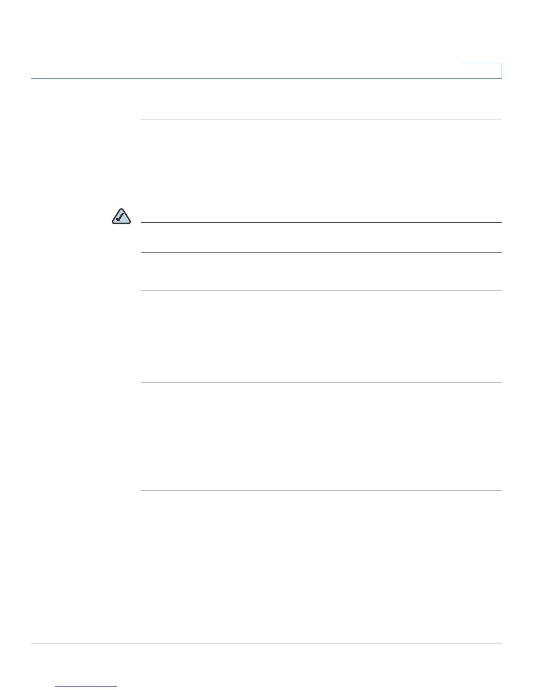The width and height of the screenshot is (533, 690).
Task: Click the first rule below page header
Action: click(321, 119)
